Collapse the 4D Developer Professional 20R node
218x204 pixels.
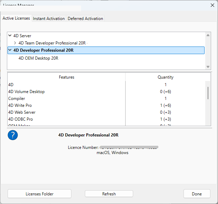[10, 50]
